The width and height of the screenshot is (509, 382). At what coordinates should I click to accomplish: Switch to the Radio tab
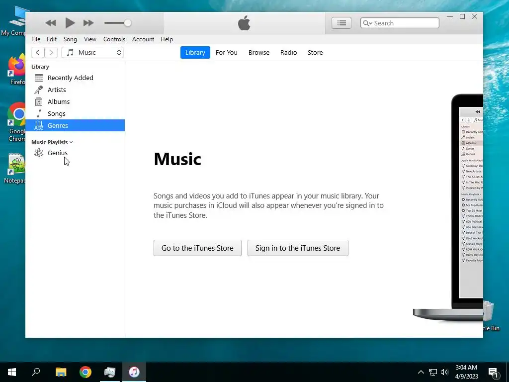point(288,52)
